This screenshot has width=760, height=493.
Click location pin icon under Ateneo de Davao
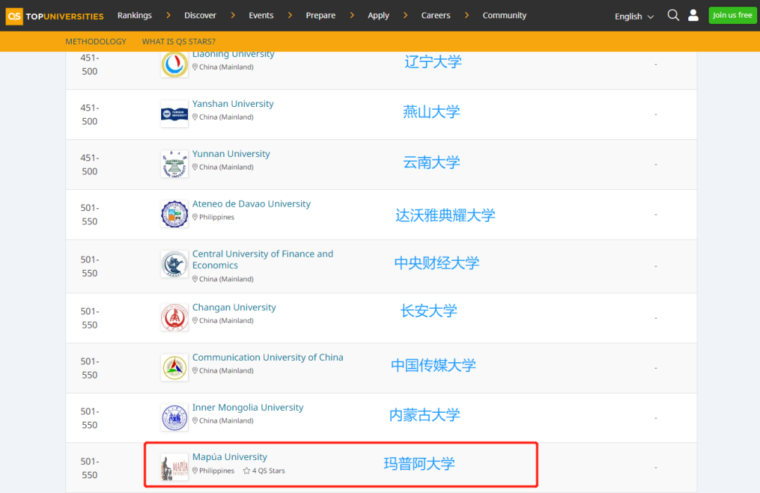[x=195, y=217]
